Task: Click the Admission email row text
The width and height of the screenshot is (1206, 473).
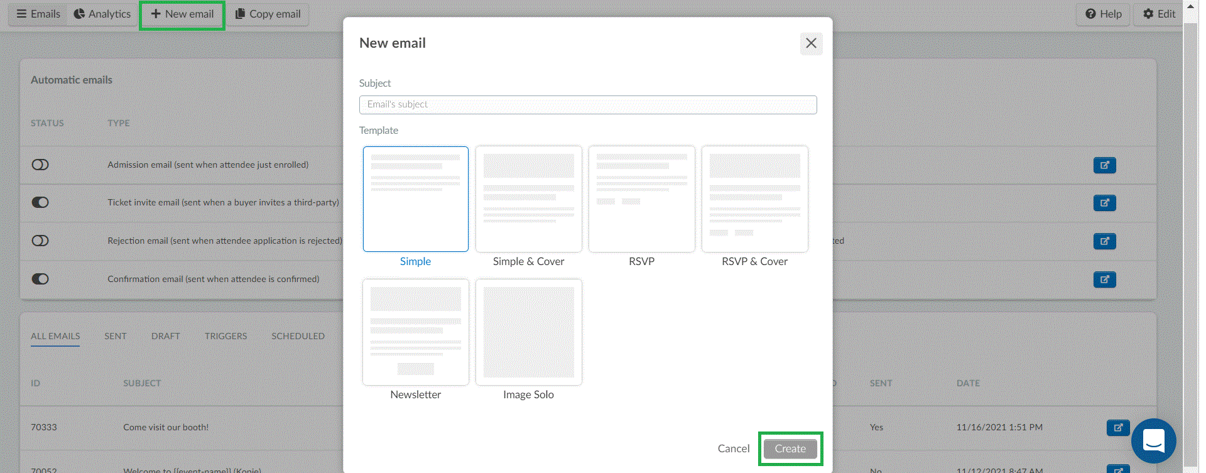Action: (x=208, y=165)
